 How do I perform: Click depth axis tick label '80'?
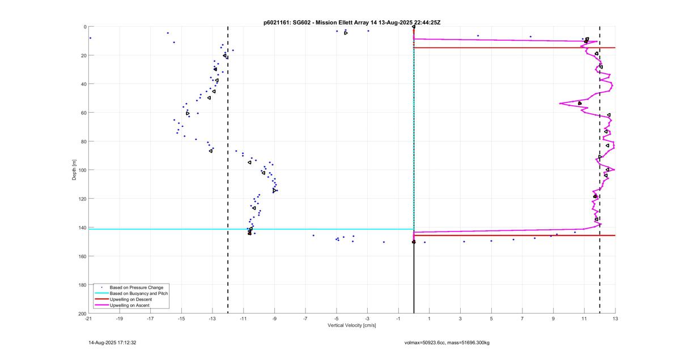(83, 141)
